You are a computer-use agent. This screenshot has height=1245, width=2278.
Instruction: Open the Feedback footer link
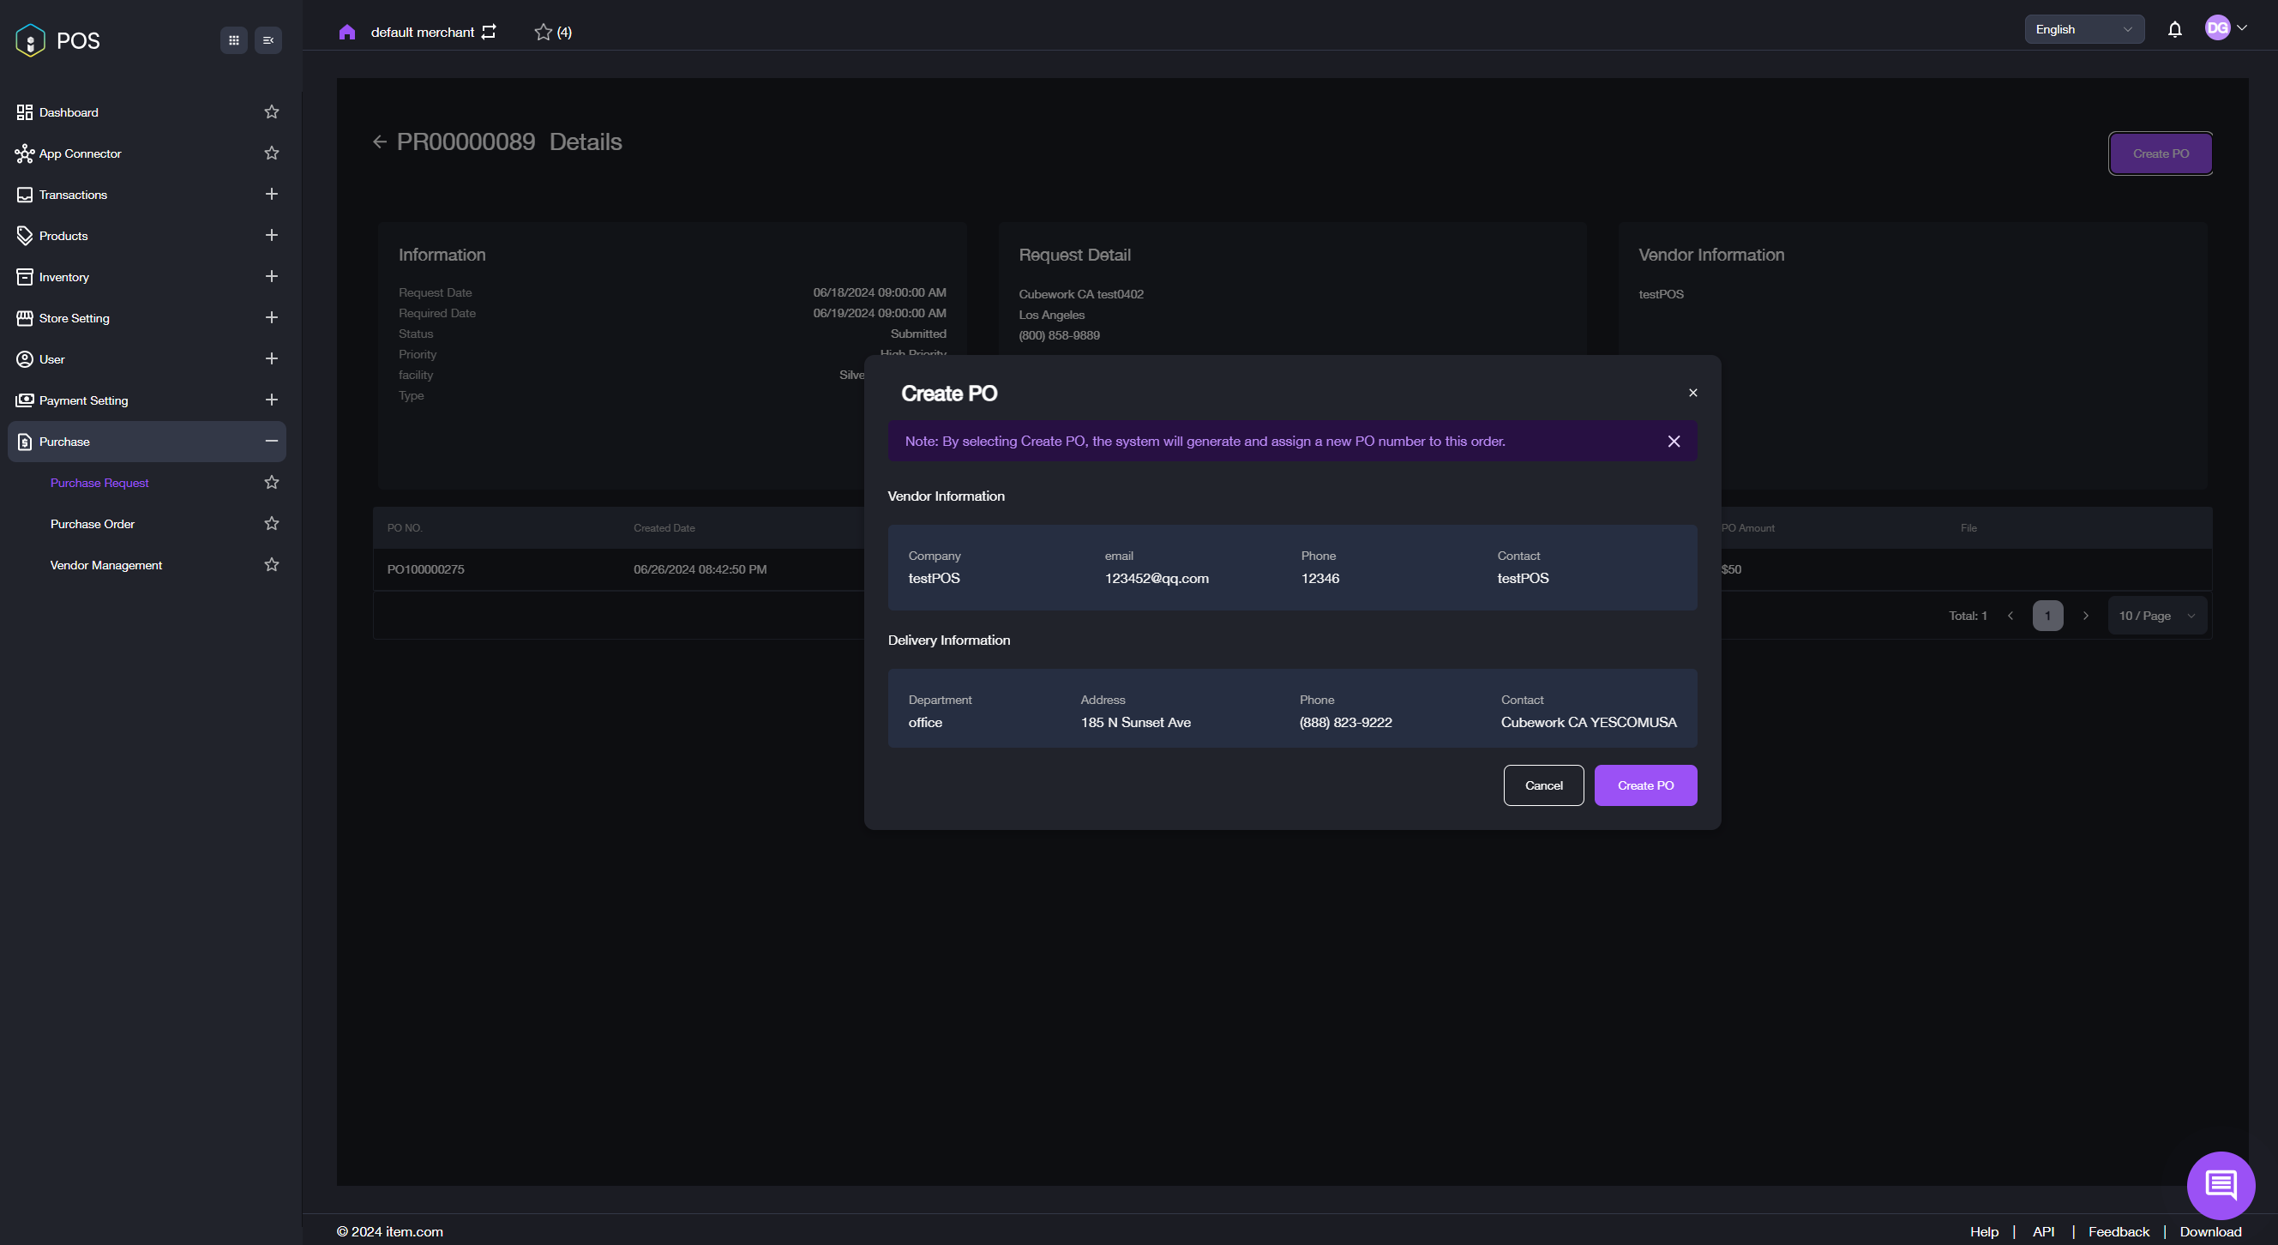2118,1231
